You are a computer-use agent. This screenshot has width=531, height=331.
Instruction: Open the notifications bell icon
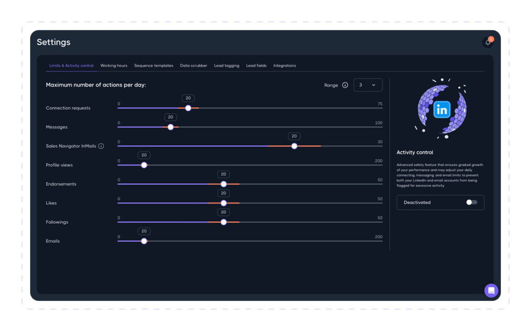click(487, 42)
